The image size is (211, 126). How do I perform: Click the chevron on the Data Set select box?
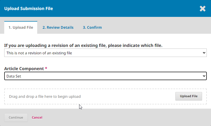[x=204, y=76]
